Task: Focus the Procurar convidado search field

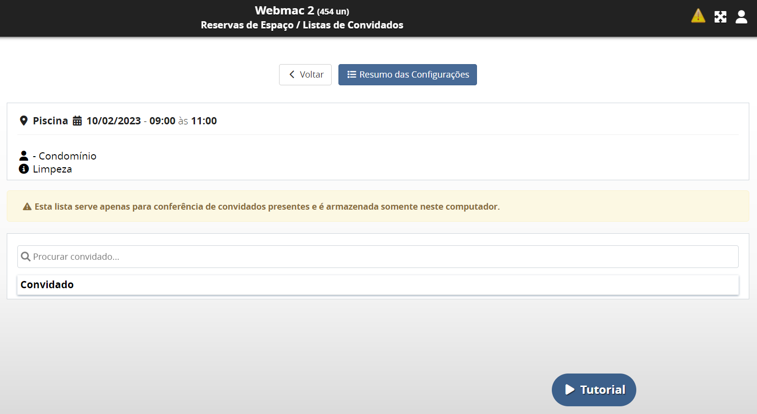Action: click(381, 257)
